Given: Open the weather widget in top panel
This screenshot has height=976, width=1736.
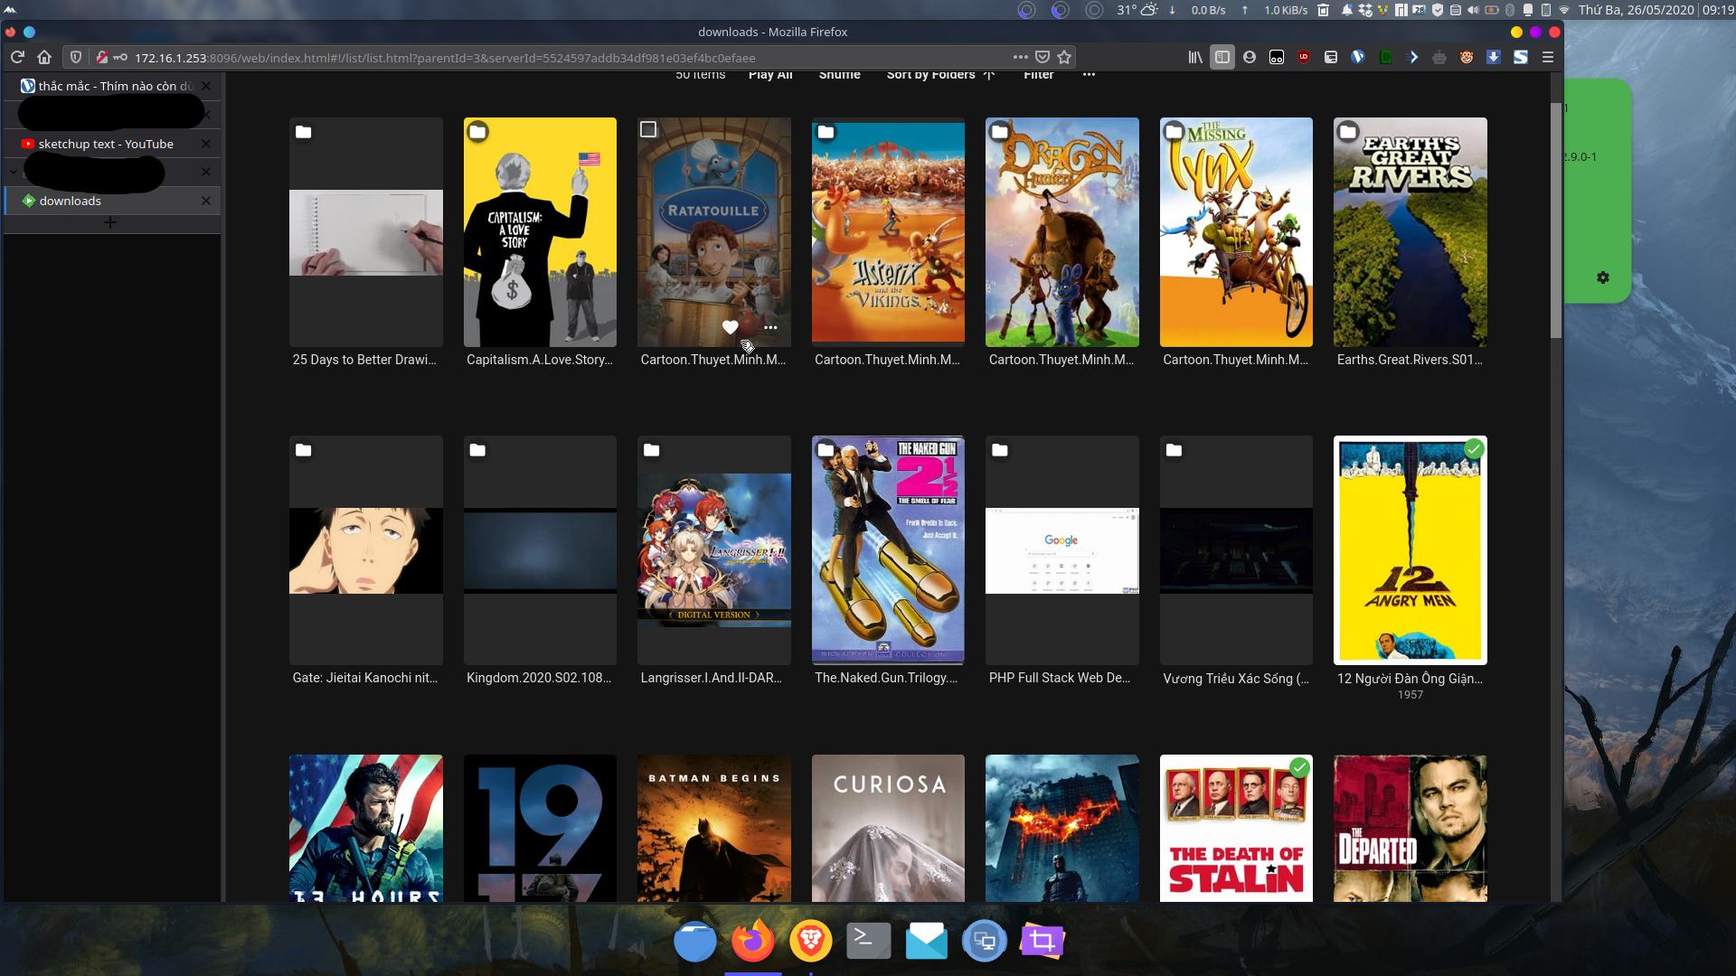Looking at the screenshot, I should tap(1137, 10).
